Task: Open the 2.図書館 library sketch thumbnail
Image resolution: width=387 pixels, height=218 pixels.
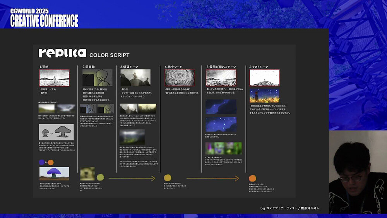Action: tap(97, 78)
